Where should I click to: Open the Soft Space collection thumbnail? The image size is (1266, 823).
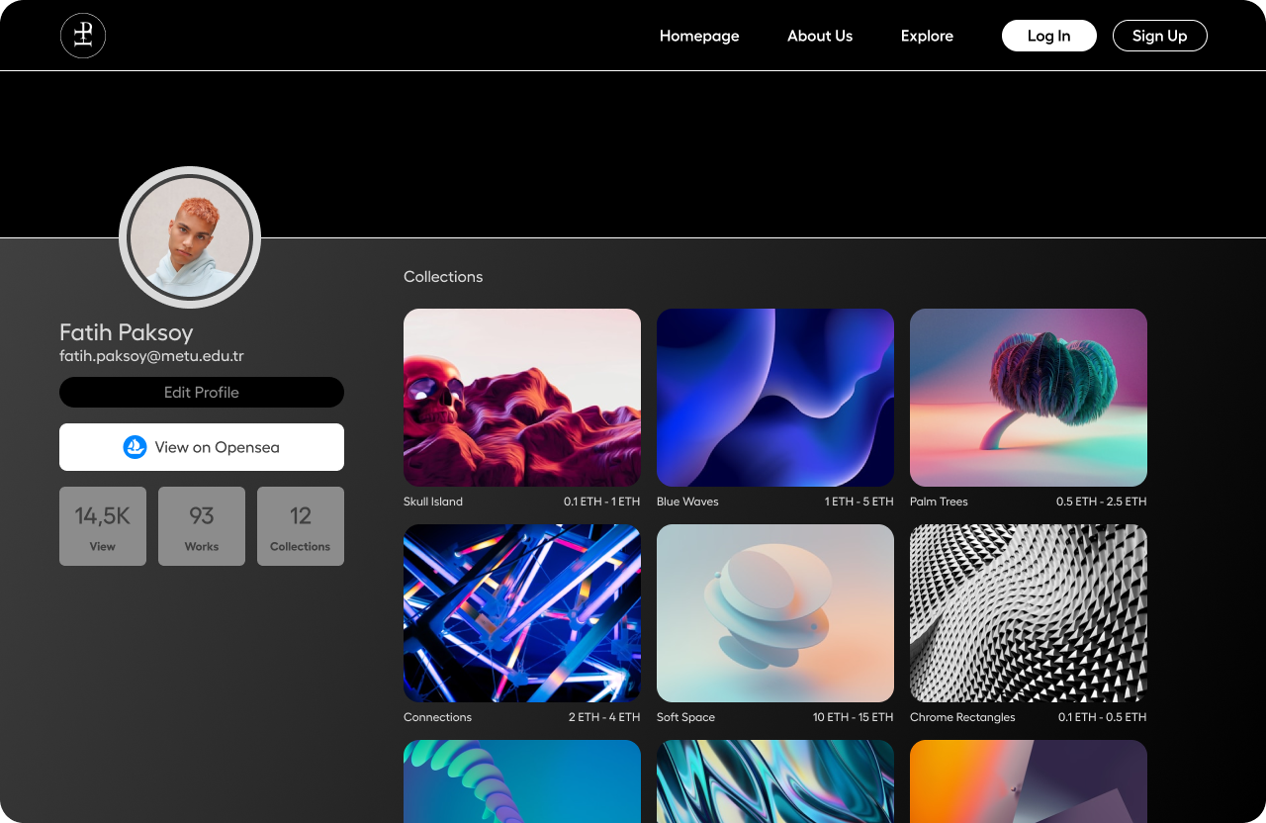pyautogui.click(x=775, y=613)
